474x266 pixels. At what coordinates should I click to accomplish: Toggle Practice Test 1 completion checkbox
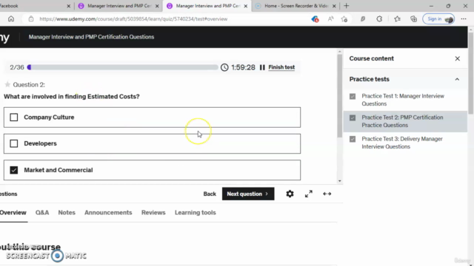coord(353,97)
